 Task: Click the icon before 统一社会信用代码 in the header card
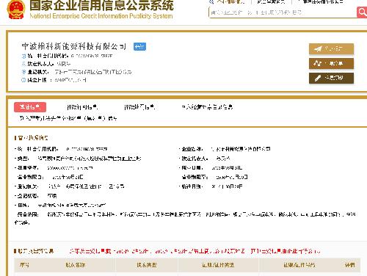(x=23, y=56)
